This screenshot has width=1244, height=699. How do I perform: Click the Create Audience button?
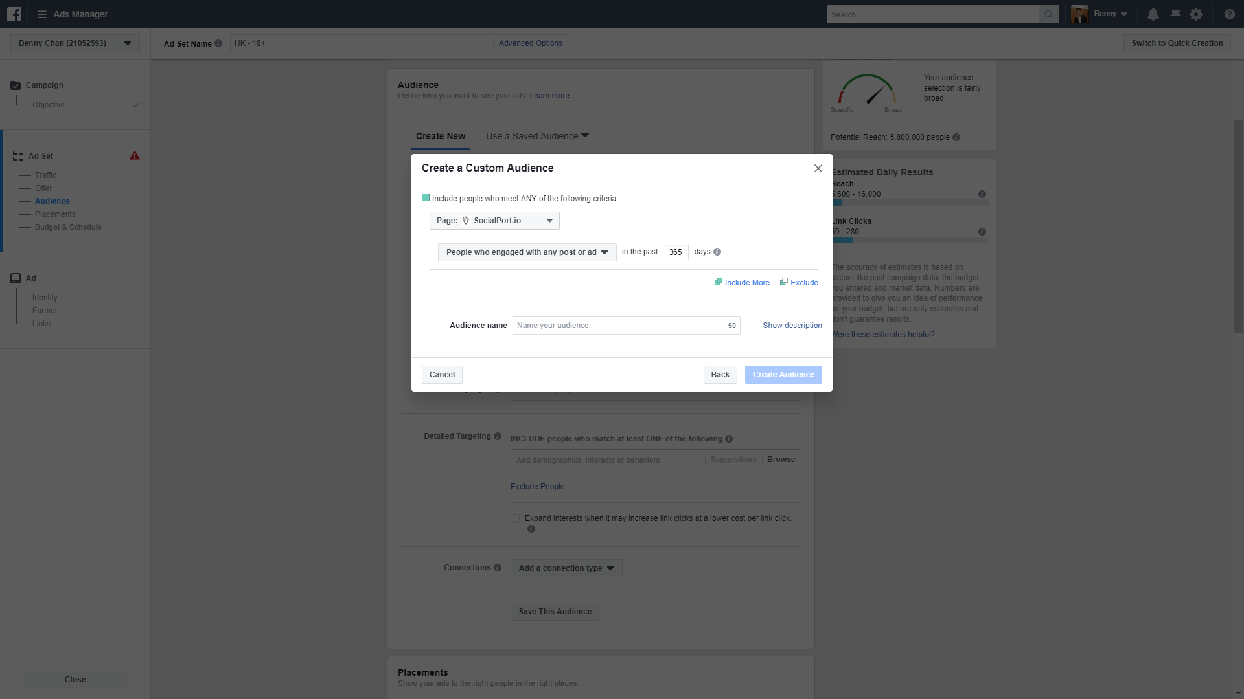[783, 375]
